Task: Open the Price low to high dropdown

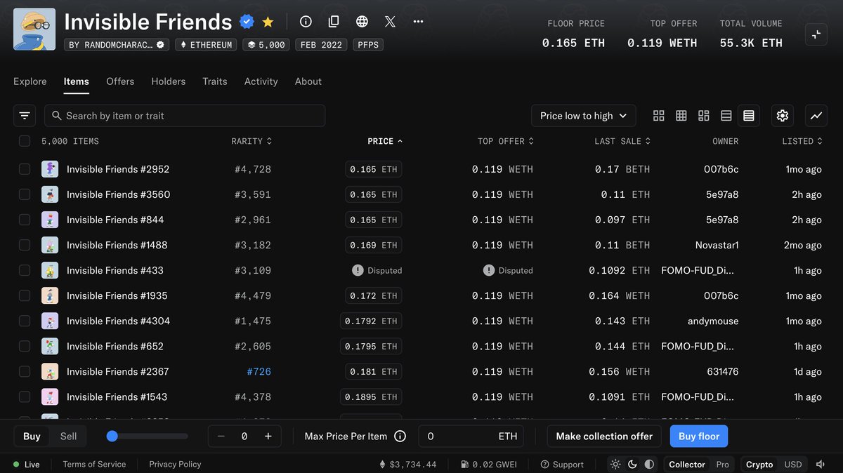Action: 584,116
